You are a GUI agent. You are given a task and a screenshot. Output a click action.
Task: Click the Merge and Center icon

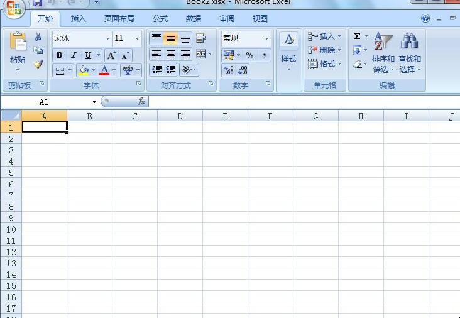tap(201, 54)
